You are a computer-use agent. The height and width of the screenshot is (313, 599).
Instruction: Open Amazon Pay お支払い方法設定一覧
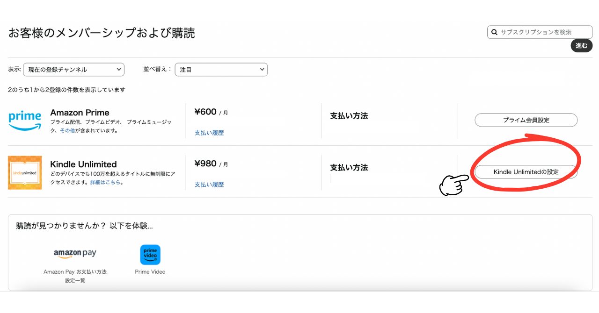point(74,276)
